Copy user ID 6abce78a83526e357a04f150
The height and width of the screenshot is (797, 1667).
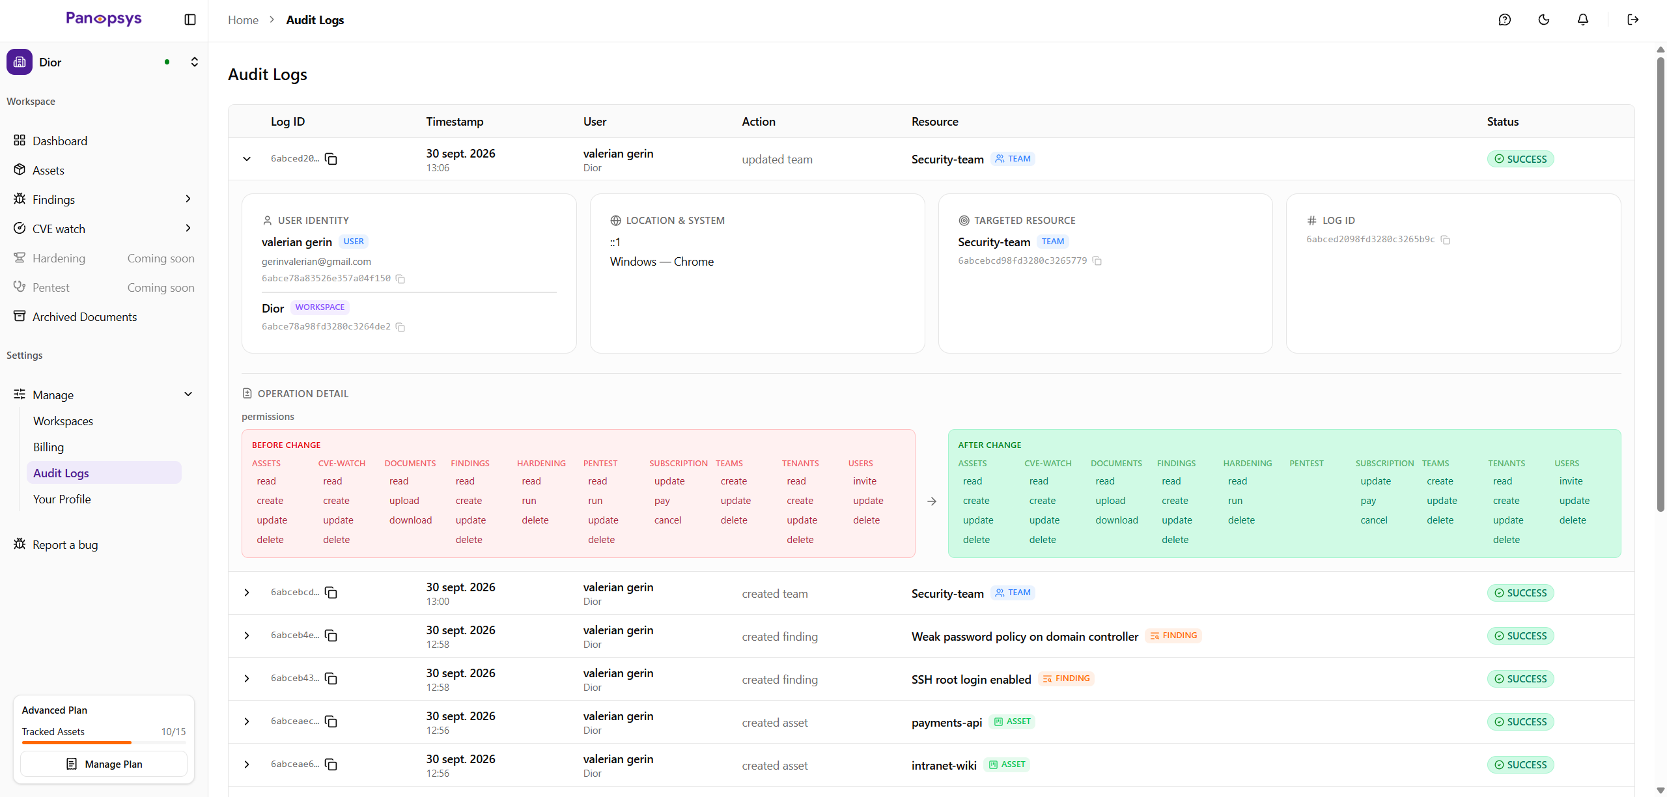[x=400, y=279]
